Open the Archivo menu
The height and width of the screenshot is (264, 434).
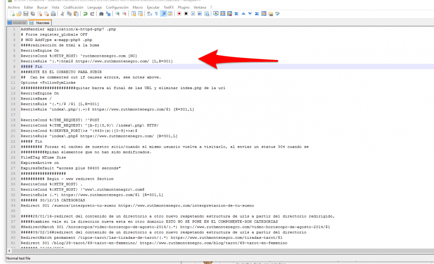(x=14, y=7)
